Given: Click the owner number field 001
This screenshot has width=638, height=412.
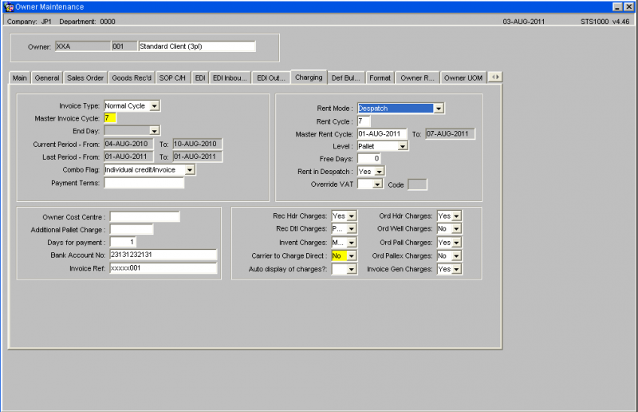Looking at the screenshot, I should point(124,46).
